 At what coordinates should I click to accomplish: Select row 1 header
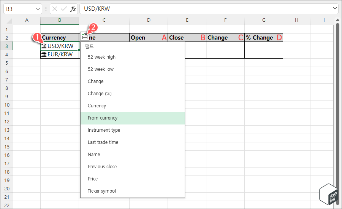click(6, 30)
